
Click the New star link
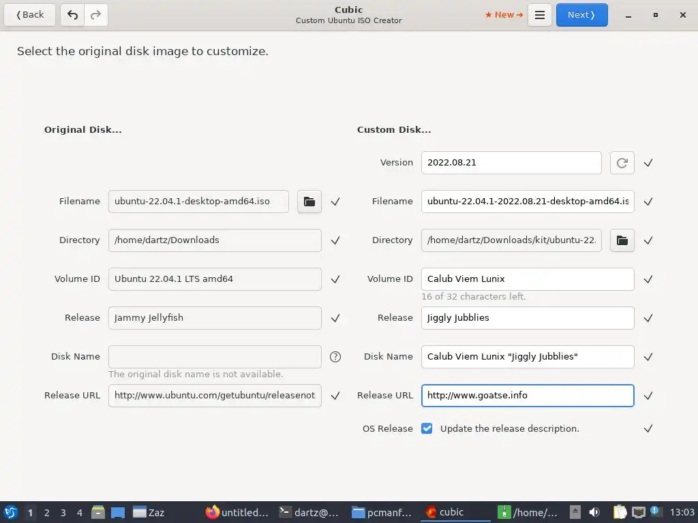(x=504, y=15)
